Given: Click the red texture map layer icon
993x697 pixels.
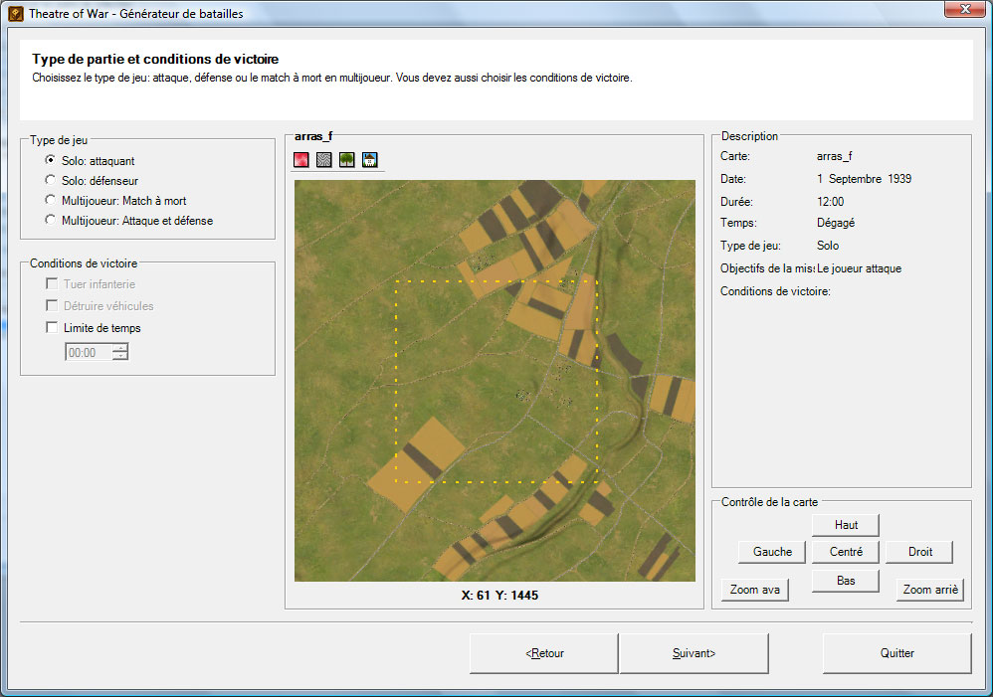Looking at the screenshot, I should pos(301,160).
